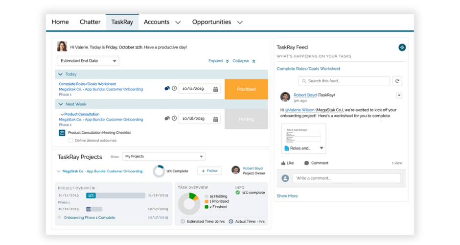Click the green 2 Finished legend swatch
The height and width of the screenshot is (245, 460).
(x=207, y=207)
